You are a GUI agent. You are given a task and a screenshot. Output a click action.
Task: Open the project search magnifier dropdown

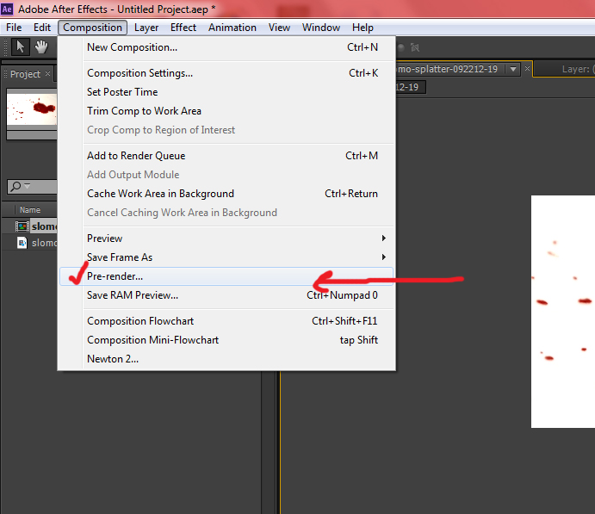coord(20,186)
